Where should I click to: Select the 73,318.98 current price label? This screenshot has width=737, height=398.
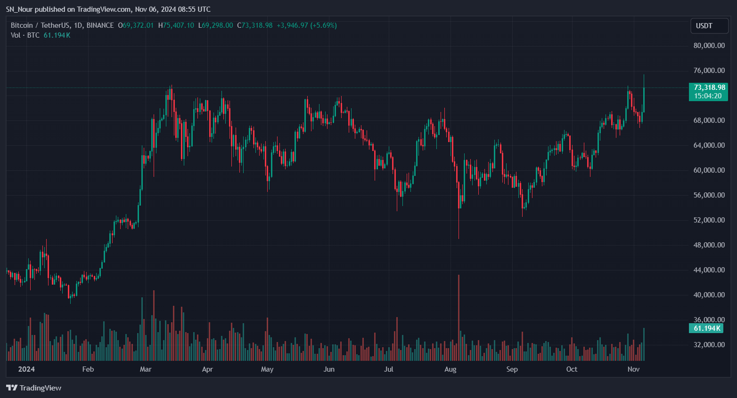(708, 88)
